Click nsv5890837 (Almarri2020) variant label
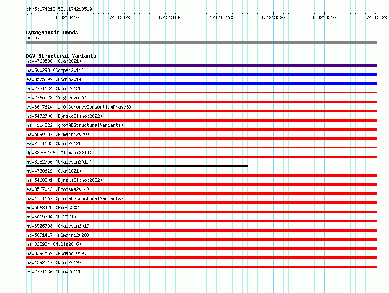Screen dimensions: 389x293 (x=58, y=134)
